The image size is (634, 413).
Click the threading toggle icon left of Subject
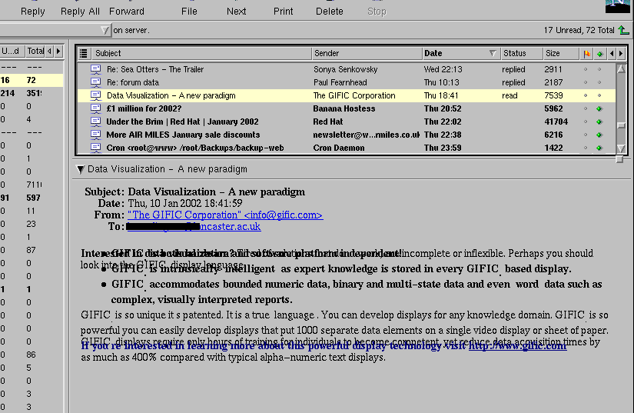(83, 53)
